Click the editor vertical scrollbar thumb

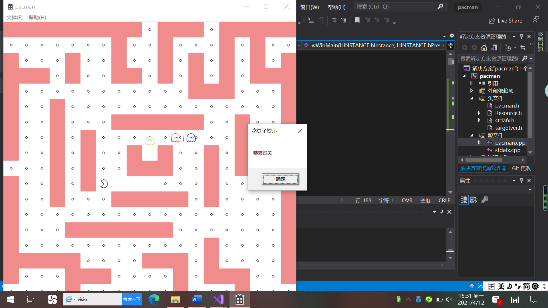(451, 61)
